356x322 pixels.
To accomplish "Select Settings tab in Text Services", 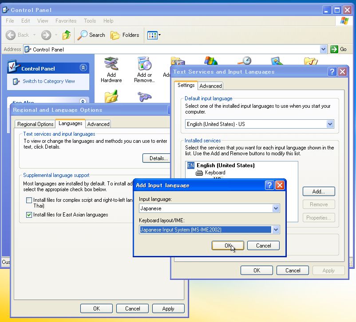I will coord(186,85).
